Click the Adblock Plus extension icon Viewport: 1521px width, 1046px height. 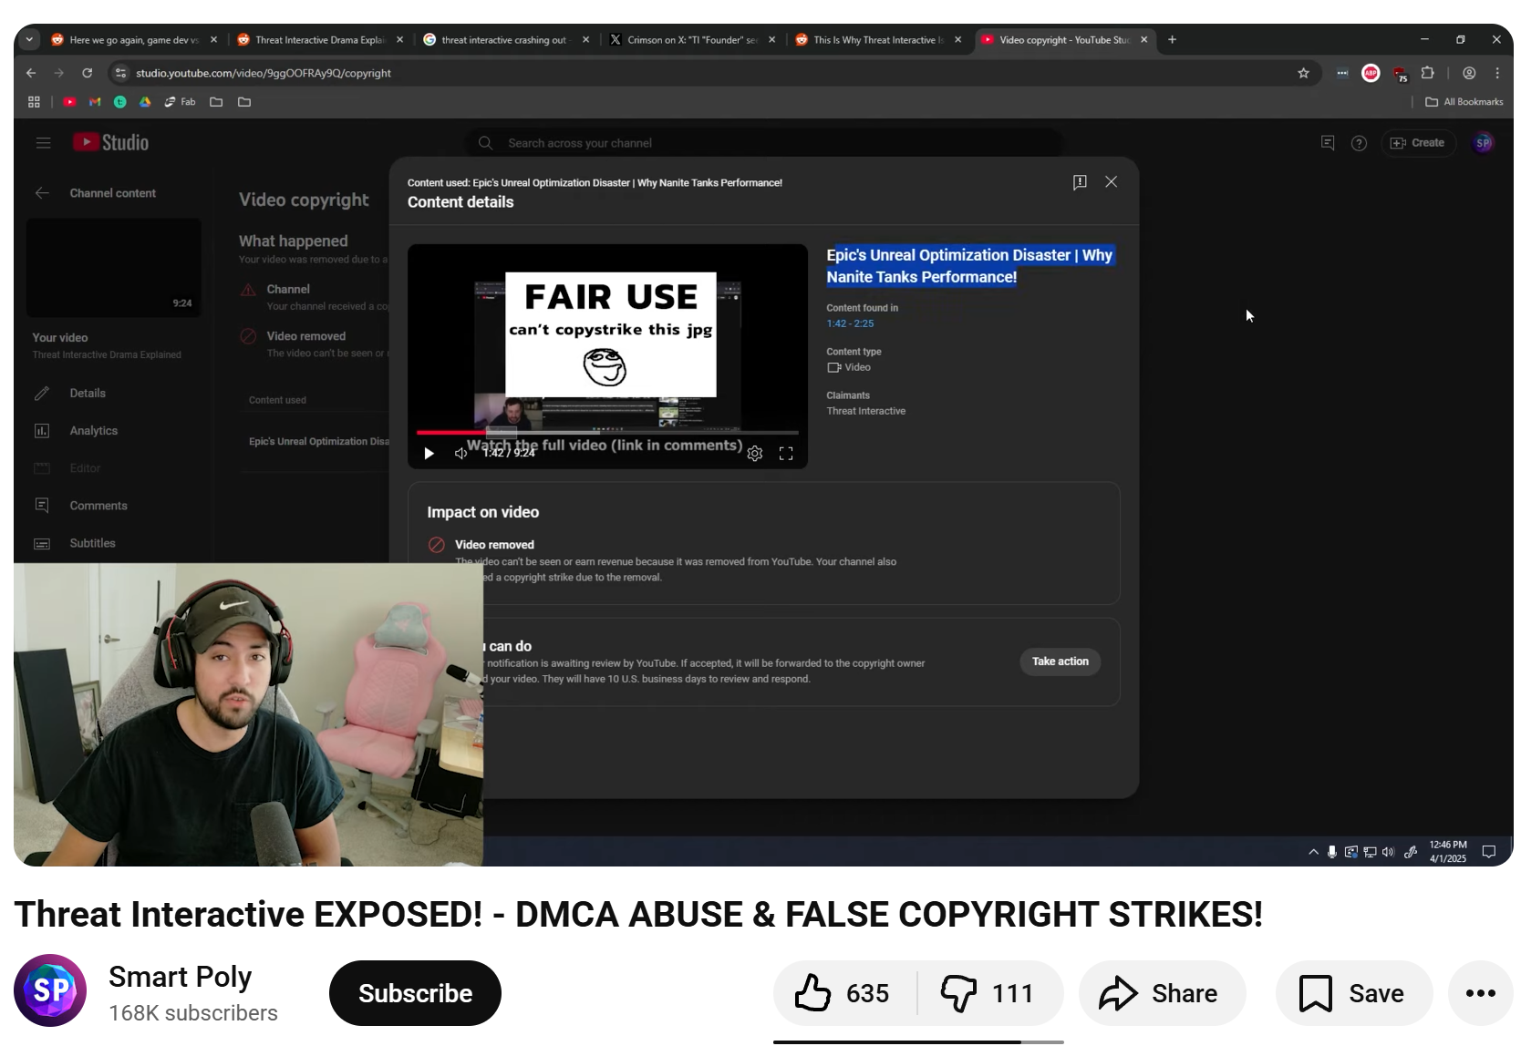1371,73
